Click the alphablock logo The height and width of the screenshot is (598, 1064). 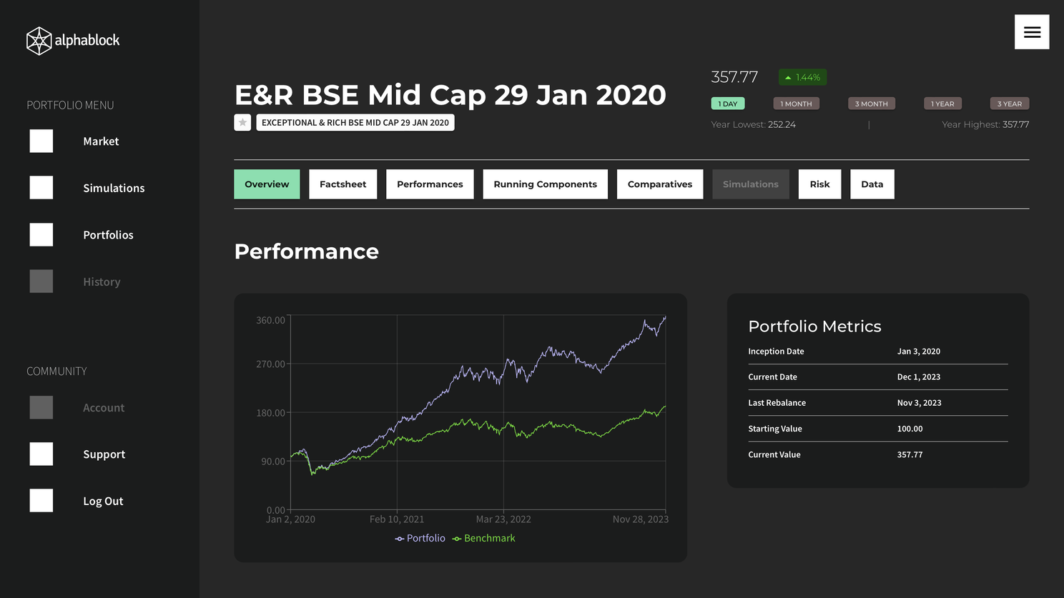[73, 41]
